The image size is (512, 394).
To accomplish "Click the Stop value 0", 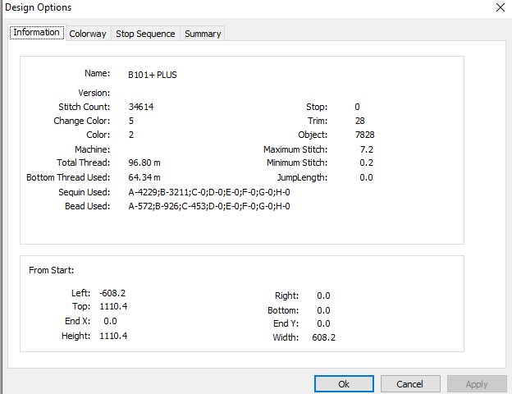I will 357,107.
